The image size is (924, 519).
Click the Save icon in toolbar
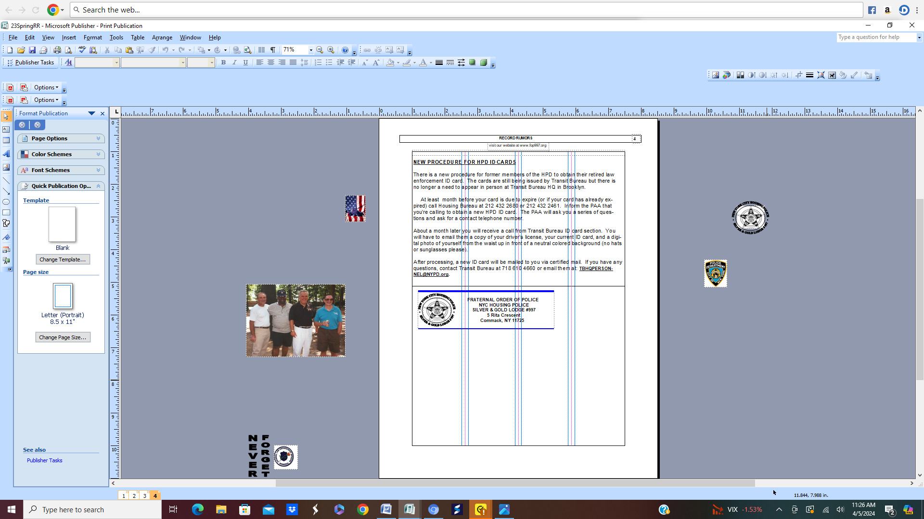tap(32, 50)
